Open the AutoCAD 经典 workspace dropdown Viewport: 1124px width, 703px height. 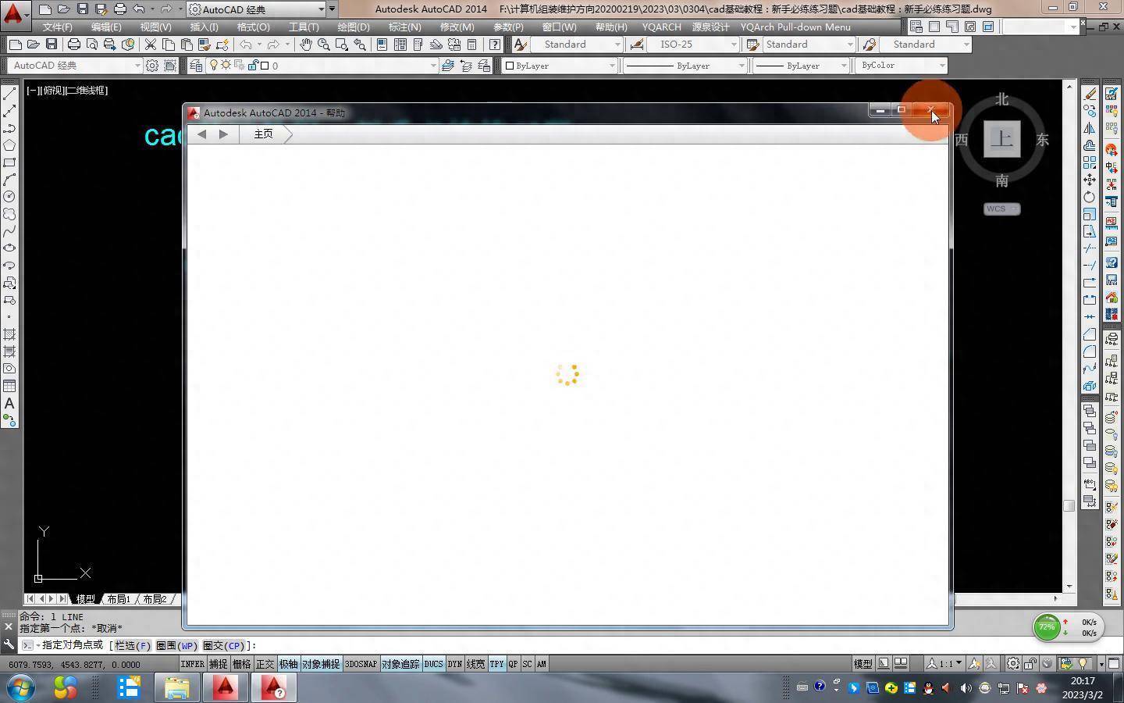pos(258,9)
